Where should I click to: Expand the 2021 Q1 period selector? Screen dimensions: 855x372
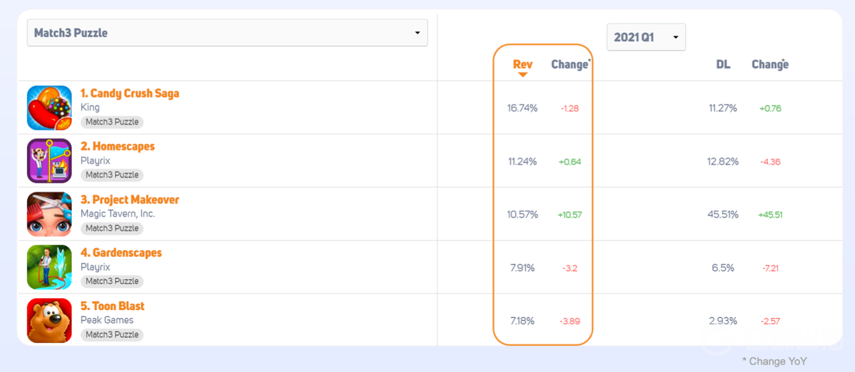pos(646,37)
